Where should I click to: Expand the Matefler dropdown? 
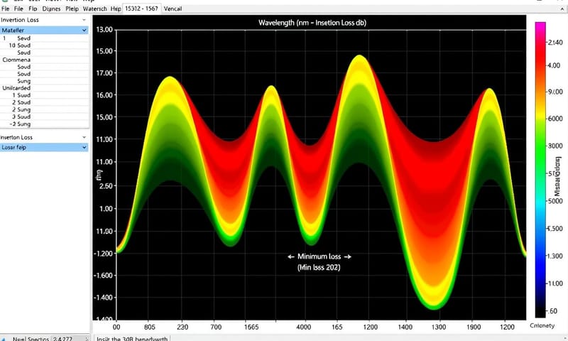[84, 31]
